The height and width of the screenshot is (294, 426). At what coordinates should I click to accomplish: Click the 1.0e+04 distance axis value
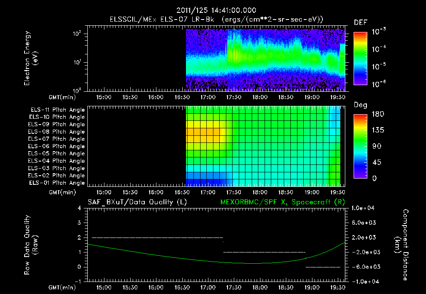363,208
